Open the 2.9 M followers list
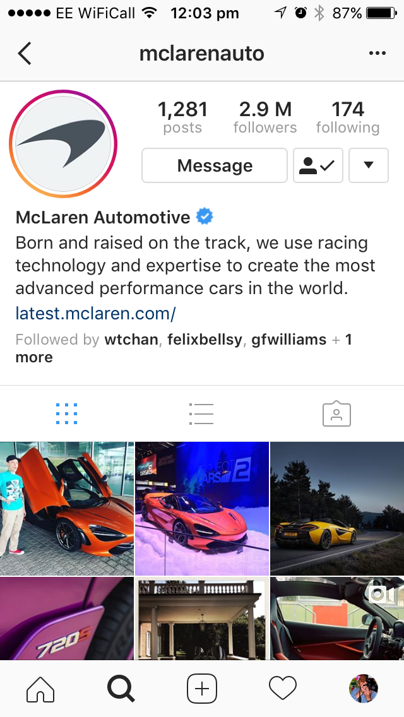The image size is (404, 717). tap(265, 117)
